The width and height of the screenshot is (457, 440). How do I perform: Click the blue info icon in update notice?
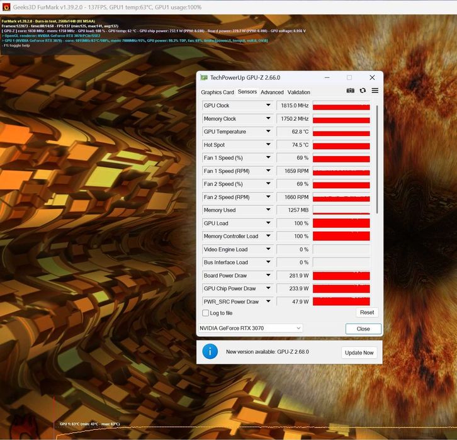tap(210, 351)
